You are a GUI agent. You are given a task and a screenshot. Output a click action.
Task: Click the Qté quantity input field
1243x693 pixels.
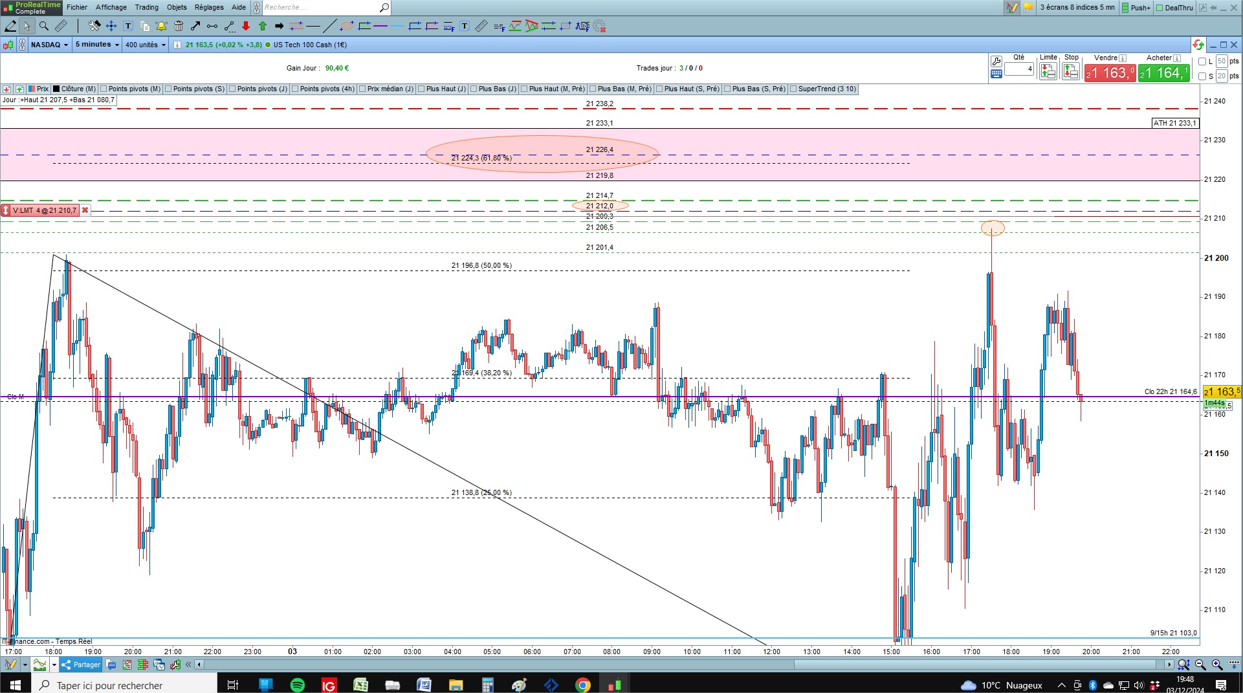pos(1019,69)
